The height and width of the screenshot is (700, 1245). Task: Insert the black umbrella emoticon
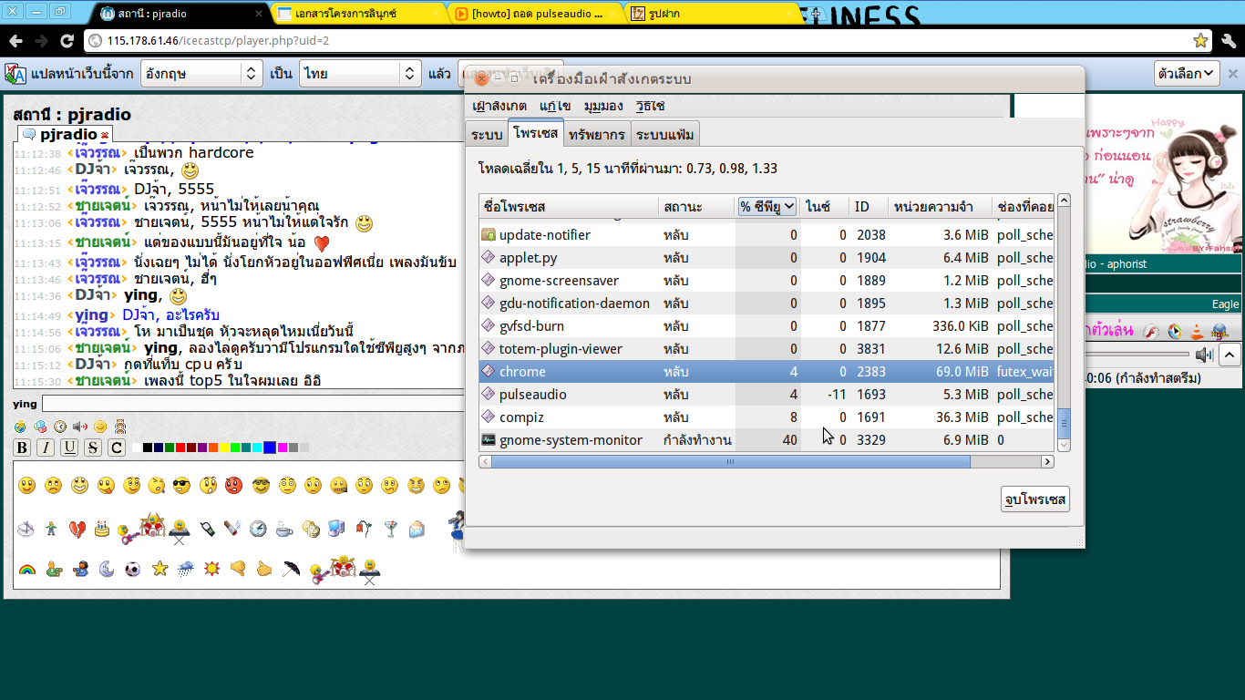[x=291, y=570]
